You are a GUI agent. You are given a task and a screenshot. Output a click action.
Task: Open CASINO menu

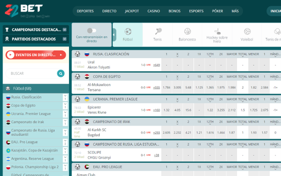click(x=154, y=11)
